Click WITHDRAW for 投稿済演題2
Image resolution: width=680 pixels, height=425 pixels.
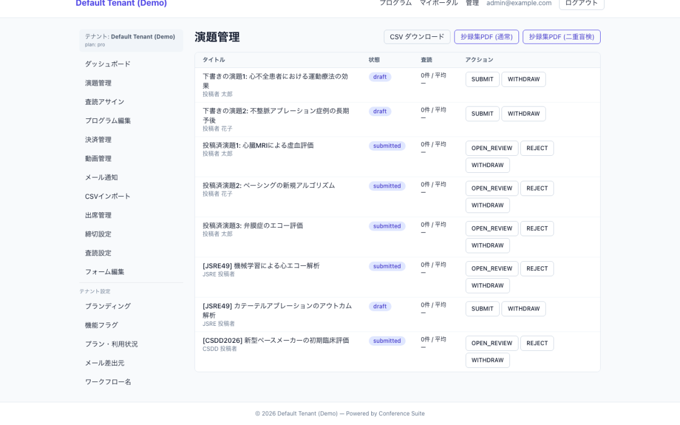pos(487,206)
